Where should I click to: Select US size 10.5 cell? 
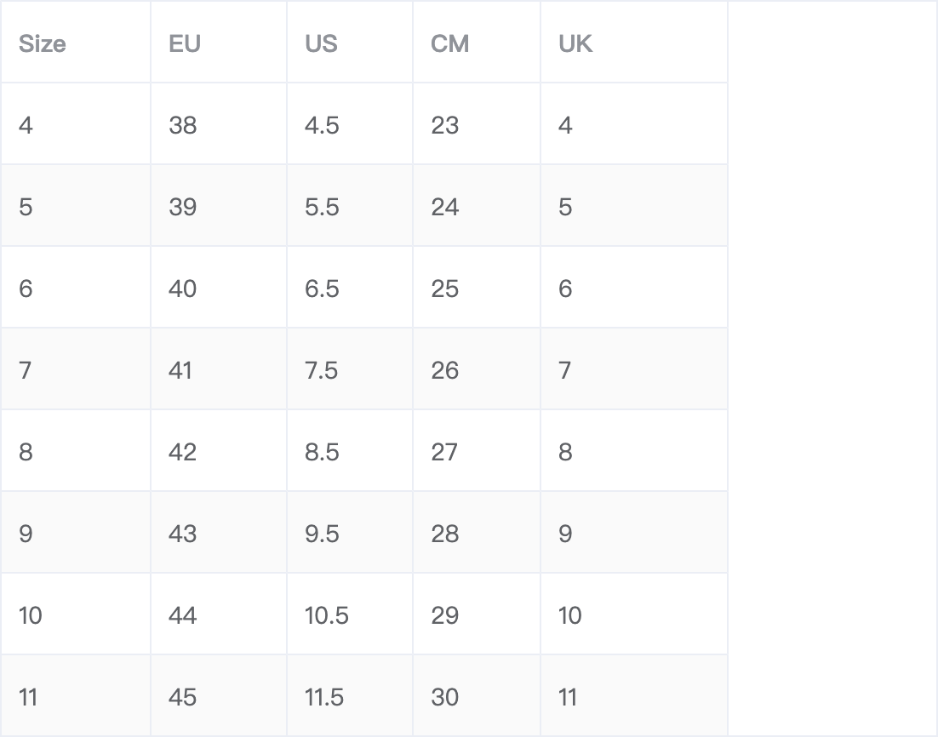point(350,614)
